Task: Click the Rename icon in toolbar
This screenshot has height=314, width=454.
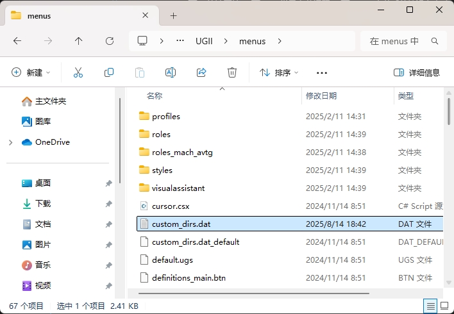Action: [x=171, y=72]
